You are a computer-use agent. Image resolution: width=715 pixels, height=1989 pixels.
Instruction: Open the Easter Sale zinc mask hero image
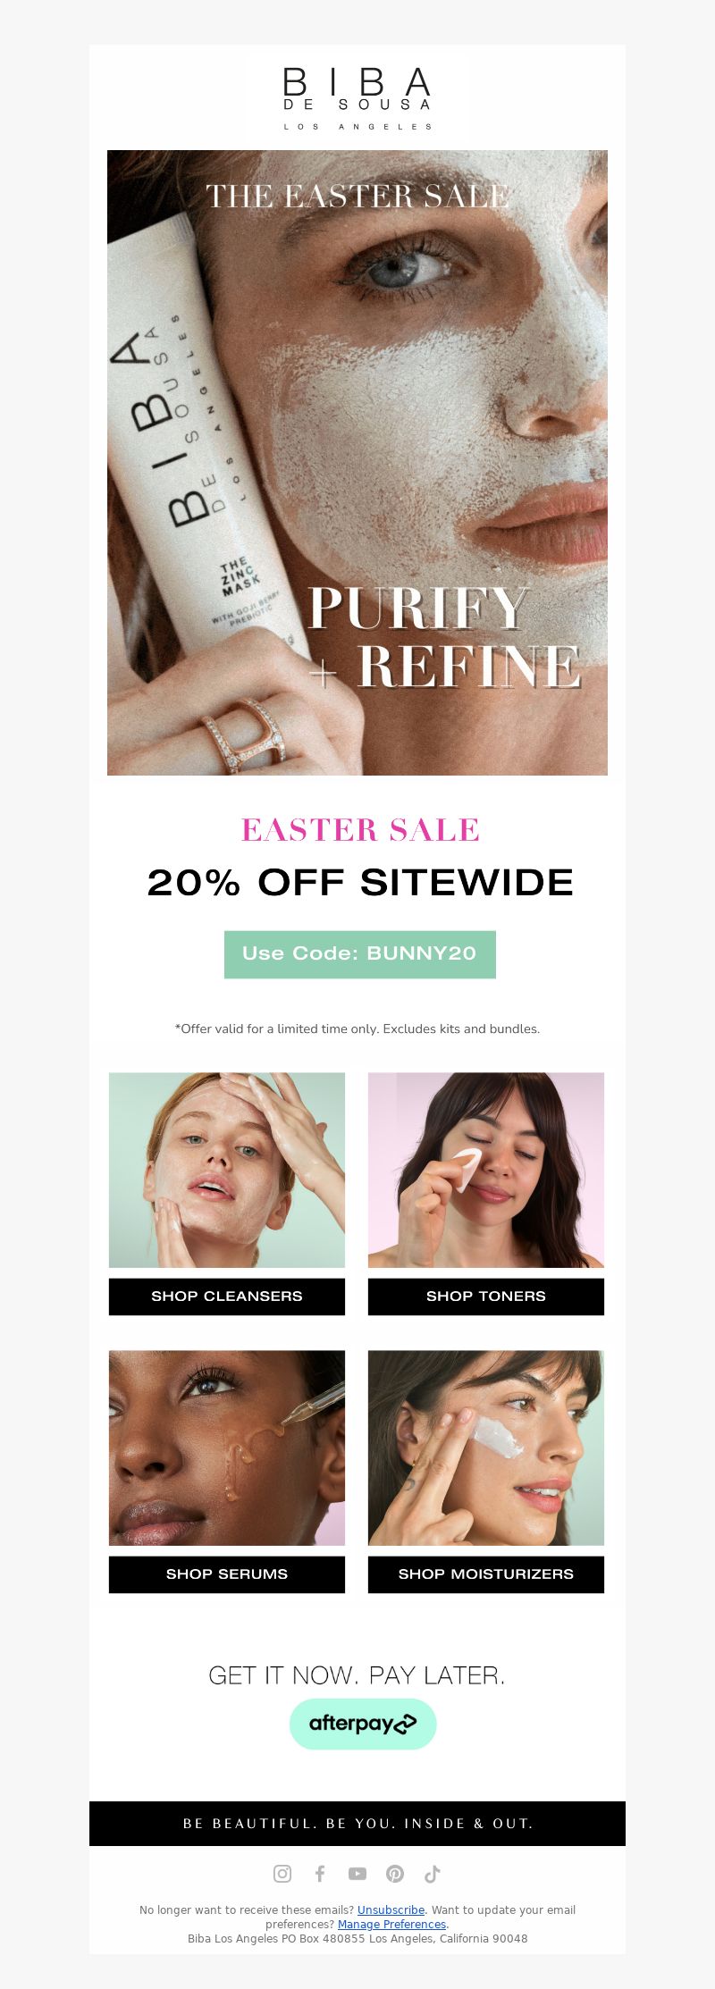click(x=357, y=463)
